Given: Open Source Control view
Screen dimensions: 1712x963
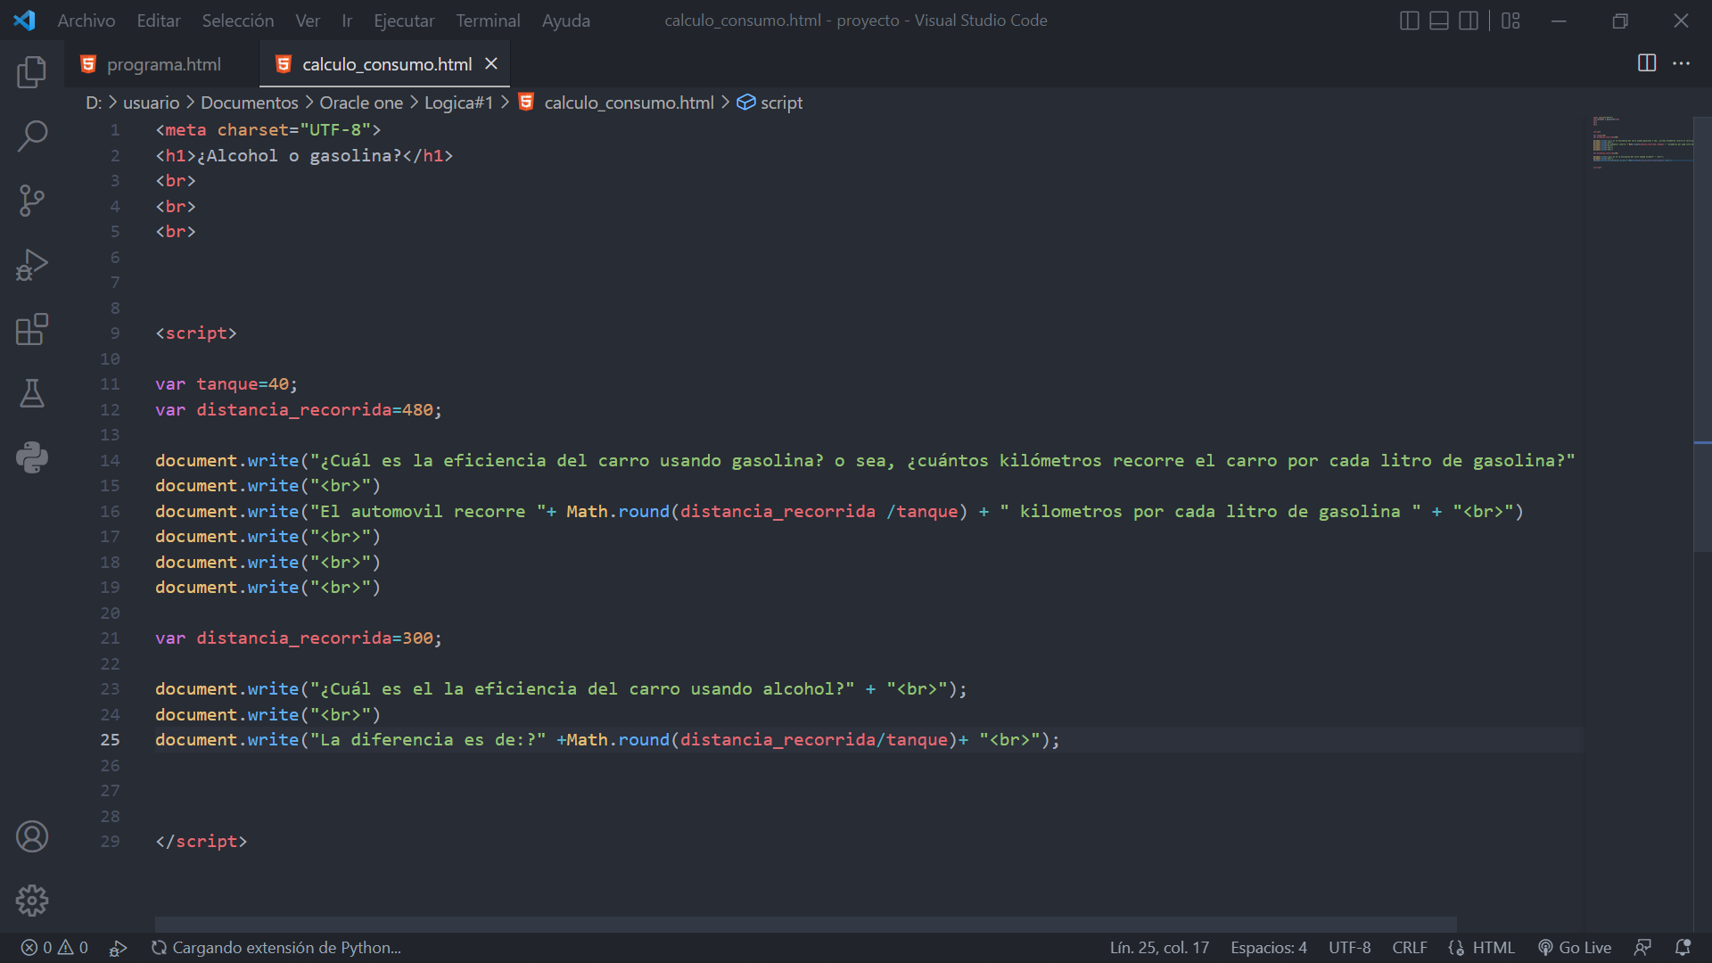Looking at the screenshot, I should point(32,201).
